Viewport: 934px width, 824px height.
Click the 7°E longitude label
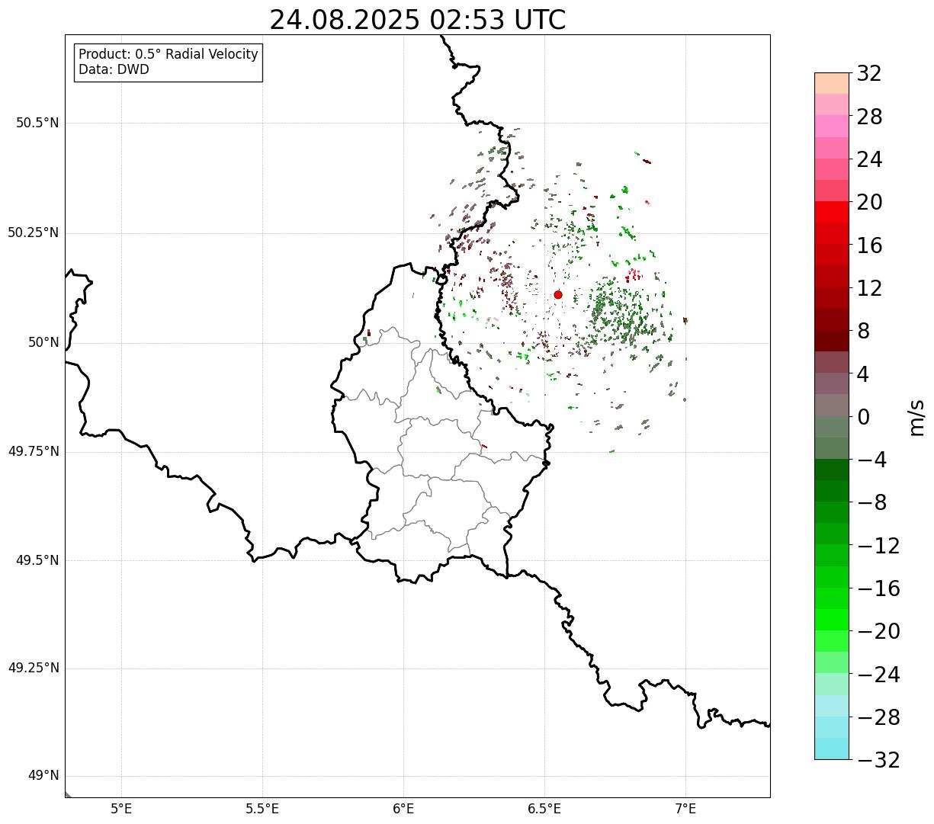pyautogui.click(x=685, y=809)
